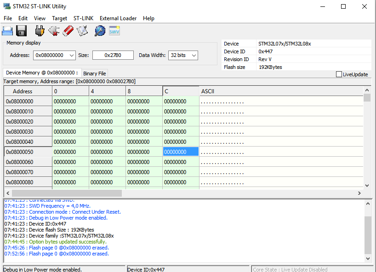Click the memory table scroll up arrow
Screen dimensions: 376x272
pos(367,91)
